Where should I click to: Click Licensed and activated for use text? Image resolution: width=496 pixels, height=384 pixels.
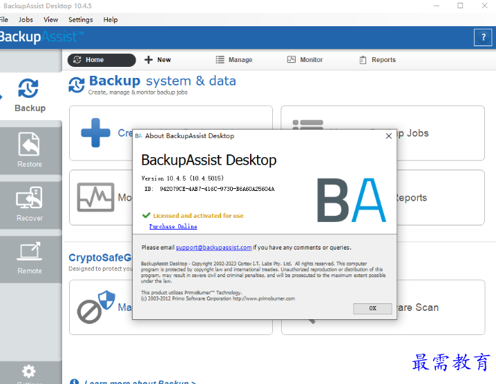198,216
